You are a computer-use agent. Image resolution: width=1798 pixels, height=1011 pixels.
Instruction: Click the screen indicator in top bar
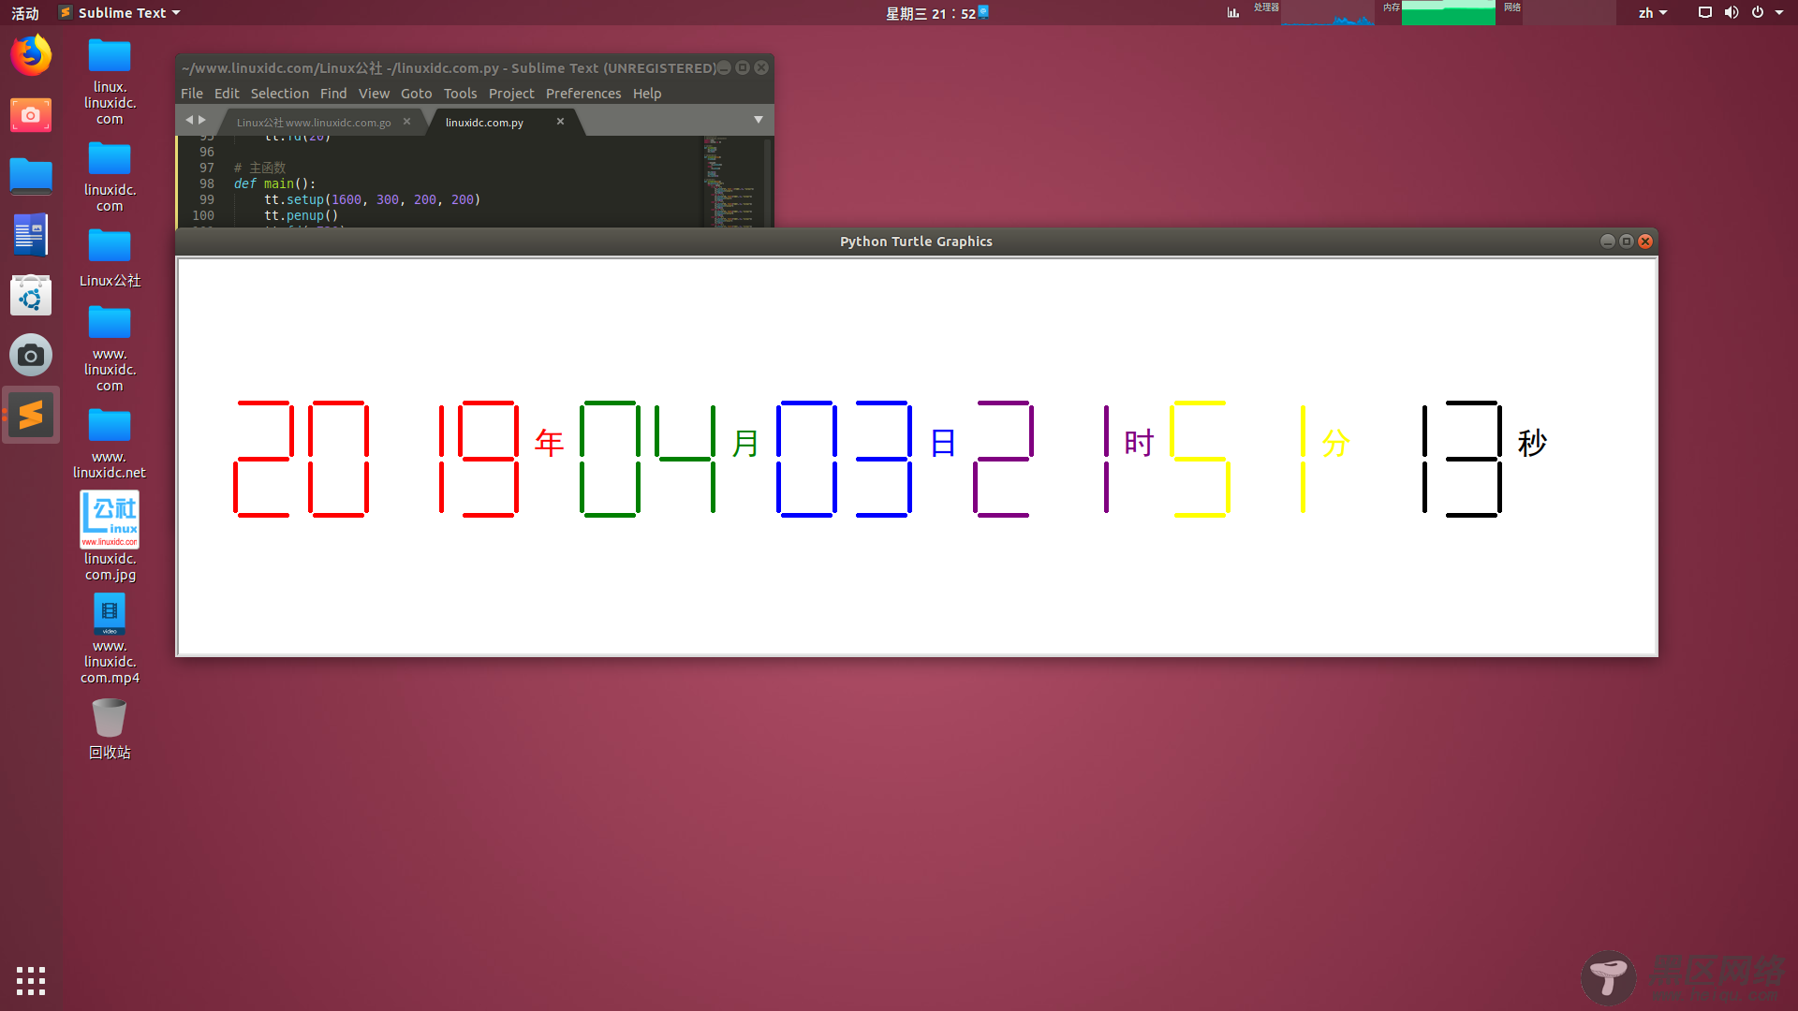coord(1704,12)
